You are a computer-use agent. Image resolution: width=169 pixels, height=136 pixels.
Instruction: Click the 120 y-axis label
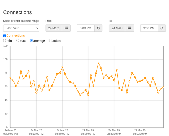click(5, 46)
